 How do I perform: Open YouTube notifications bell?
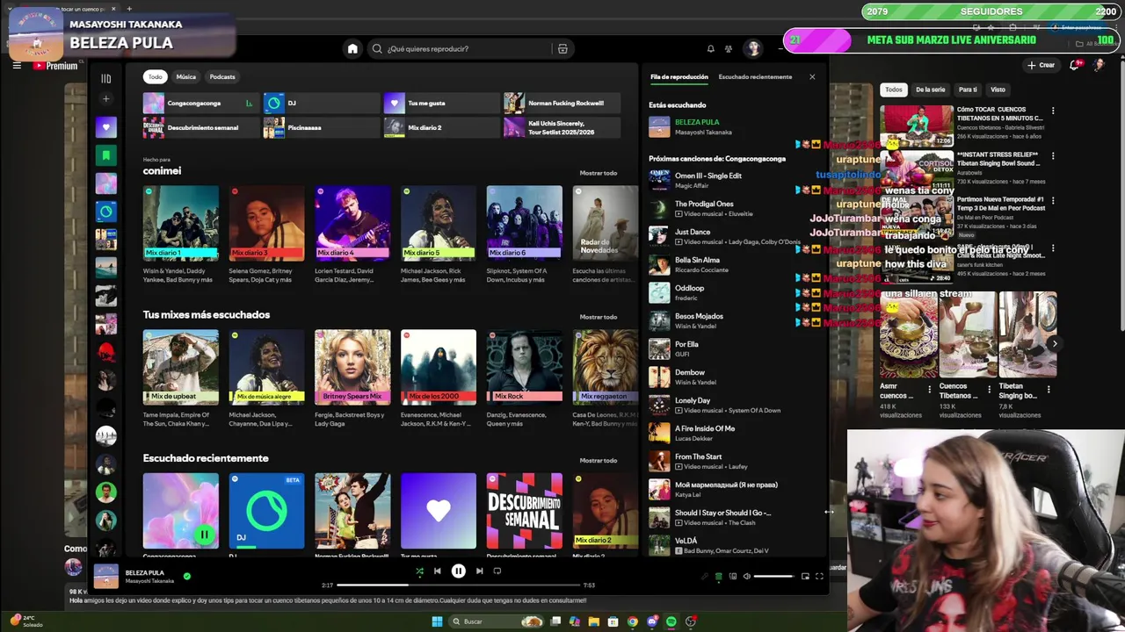pyautogui.click(x=1075, y=65)
